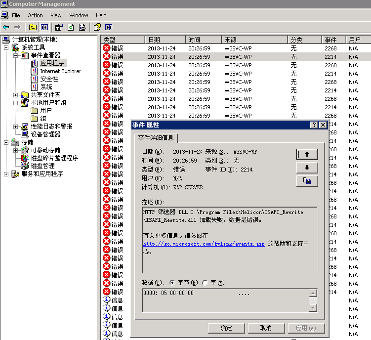Open Properties from the toolbar icon
This screenshot has width=371, height=340.
click(59, 27)
